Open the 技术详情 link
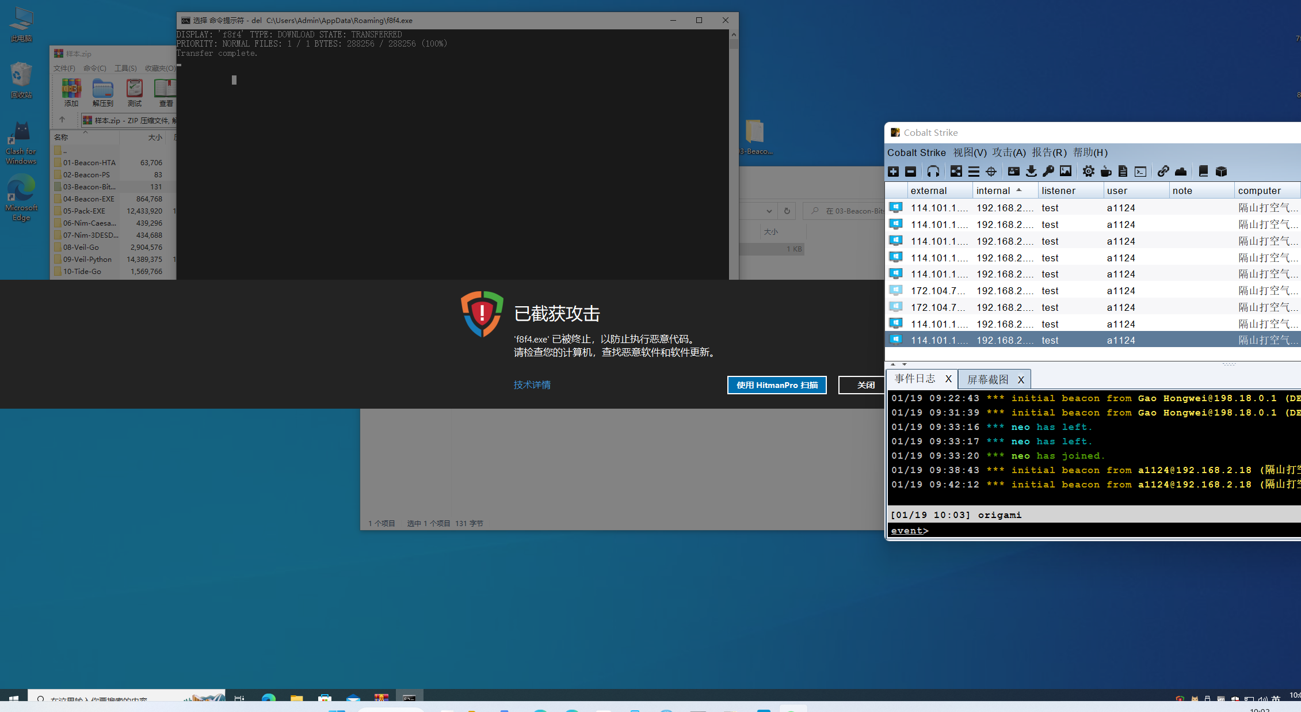The height and width of the screenshot is (712, 1301). pyautogui.click(x=532, y=385)
